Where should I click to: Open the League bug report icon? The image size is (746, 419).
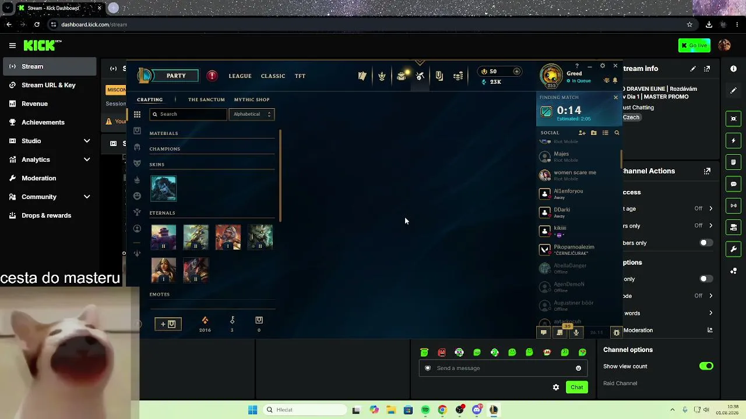point(616,332)
